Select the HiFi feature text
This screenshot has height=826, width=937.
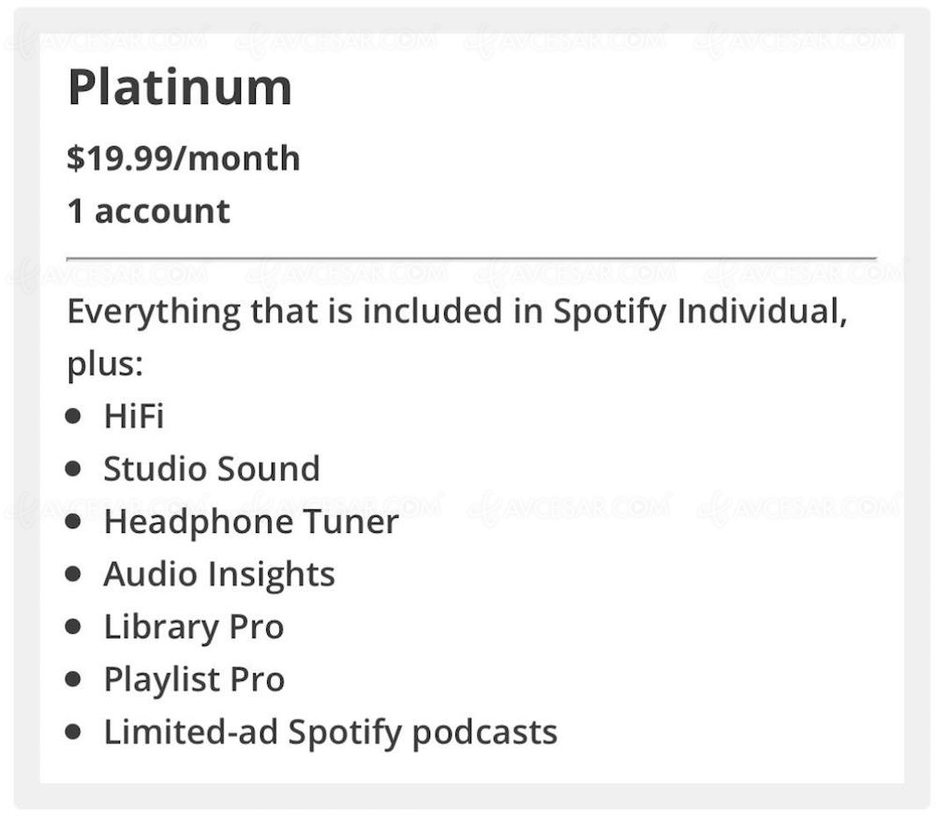[134, 416]
